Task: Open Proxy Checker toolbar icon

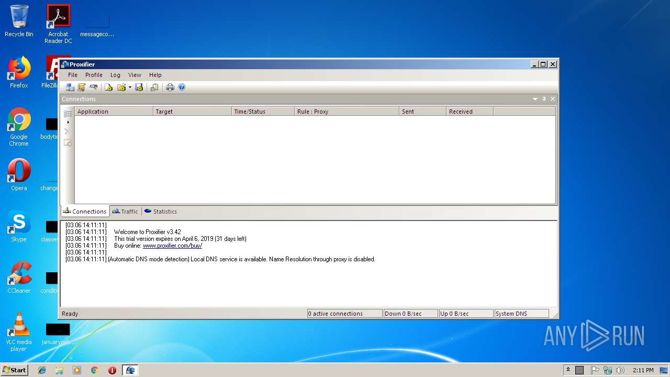Action: (154, 87)
